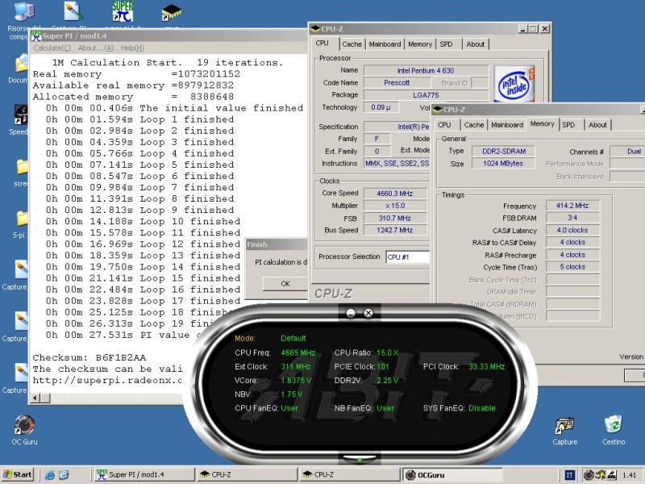This screenshot has width=645, height=484.
Task: Click the Super PI horizontal scrollbar left arrow
Action: [35, 398]
